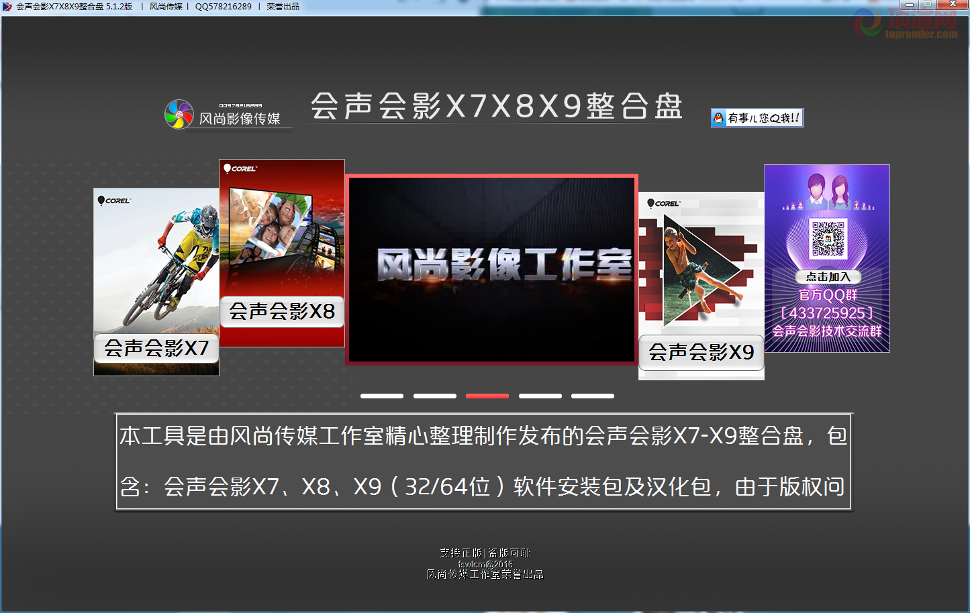Minimize the window

click(910, 4)
